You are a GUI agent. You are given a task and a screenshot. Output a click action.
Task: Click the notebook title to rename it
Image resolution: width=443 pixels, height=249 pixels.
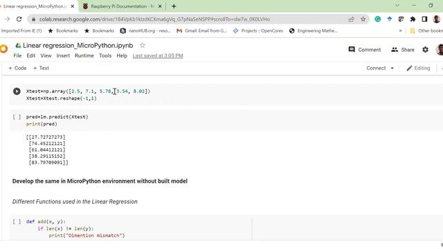[x=78, y=45]
